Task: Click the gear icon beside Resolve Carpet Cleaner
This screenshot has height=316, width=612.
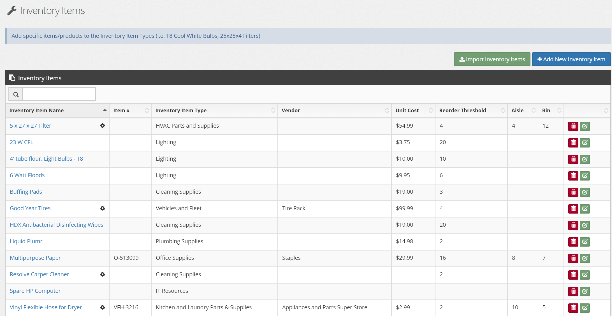Action: [103, 274]
